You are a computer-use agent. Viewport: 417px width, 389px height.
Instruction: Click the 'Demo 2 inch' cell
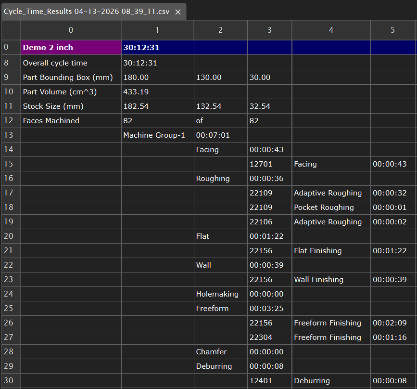71,47
